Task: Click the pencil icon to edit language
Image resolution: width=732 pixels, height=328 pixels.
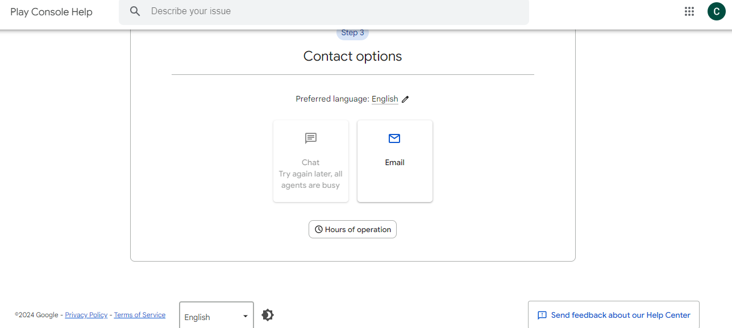Action: point(405,99)
